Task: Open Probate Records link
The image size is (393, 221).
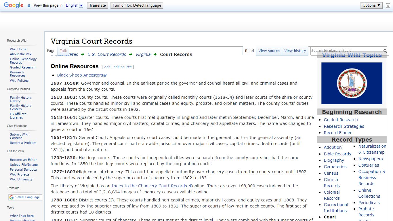Action: pyautogui.click(x=366, y=212)
